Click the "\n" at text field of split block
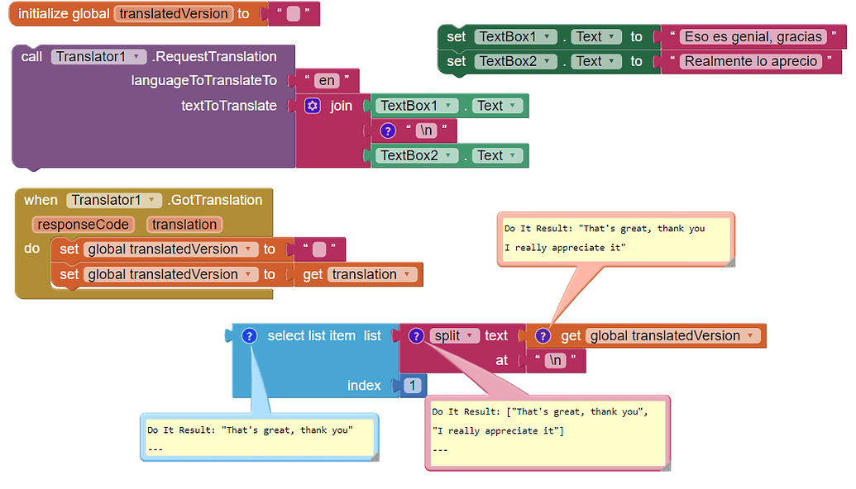This screenshot has width=856, height=489. pyautogui.click(x=557, y=360)
